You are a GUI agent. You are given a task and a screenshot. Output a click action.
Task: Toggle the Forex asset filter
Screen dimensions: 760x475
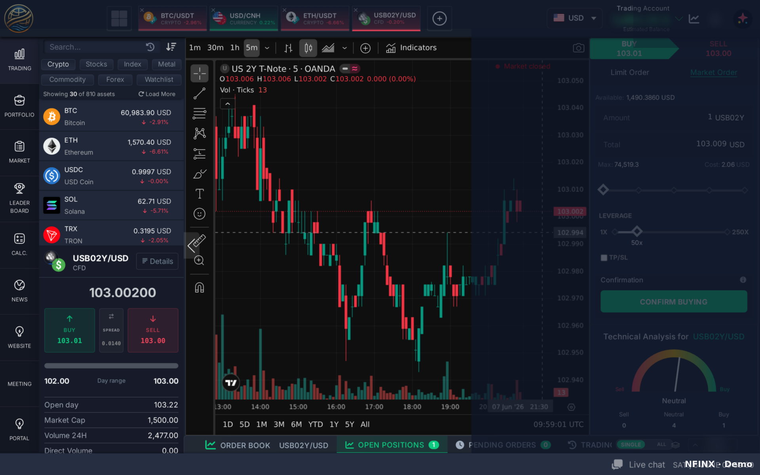[x=115, y=80]
